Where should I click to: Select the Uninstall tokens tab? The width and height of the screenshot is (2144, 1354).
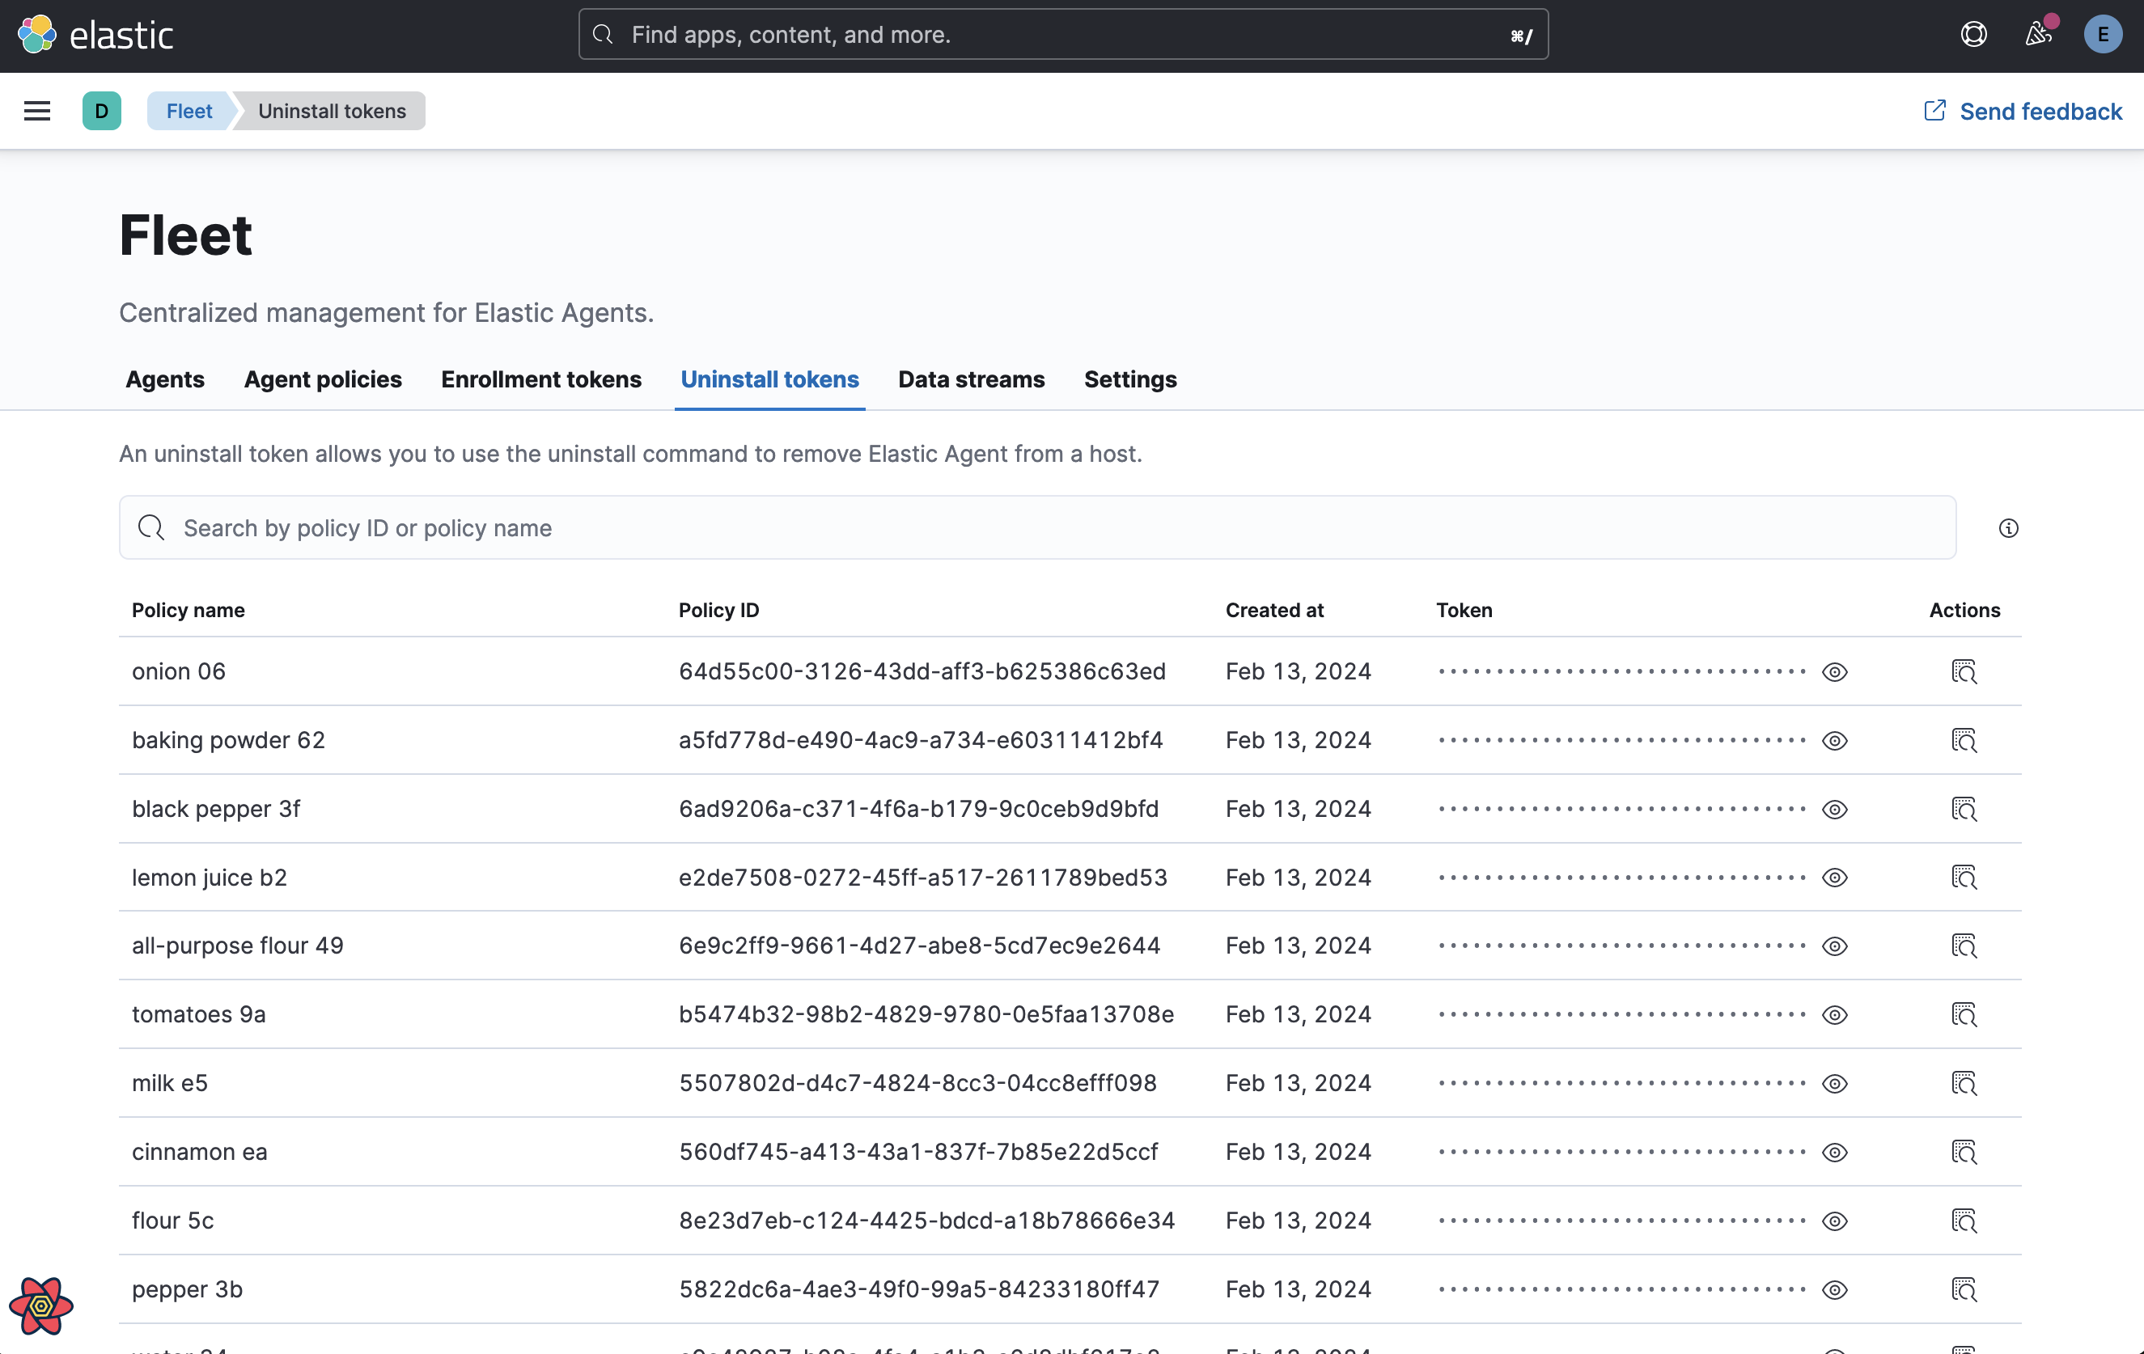[770, 379]
